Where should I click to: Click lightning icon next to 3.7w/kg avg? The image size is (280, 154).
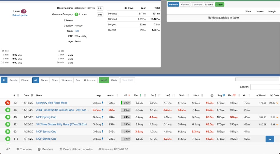click(x=103, y=110)
